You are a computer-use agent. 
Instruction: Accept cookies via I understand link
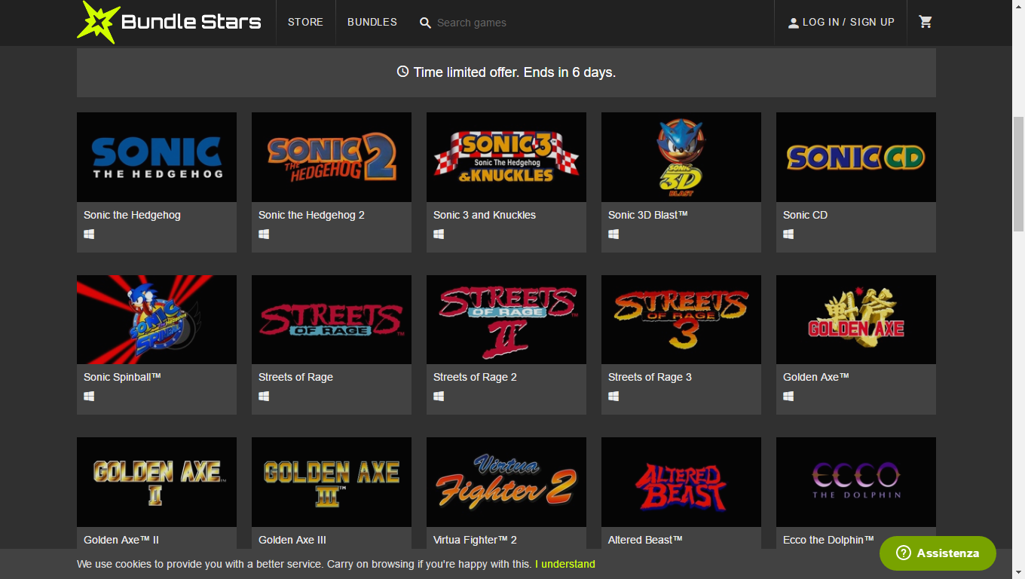pyautogui.click(x=565, y=564)
